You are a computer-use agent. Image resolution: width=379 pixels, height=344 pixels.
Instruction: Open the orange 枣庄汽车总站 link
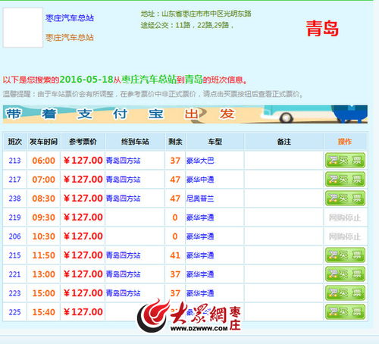[70, 38]
